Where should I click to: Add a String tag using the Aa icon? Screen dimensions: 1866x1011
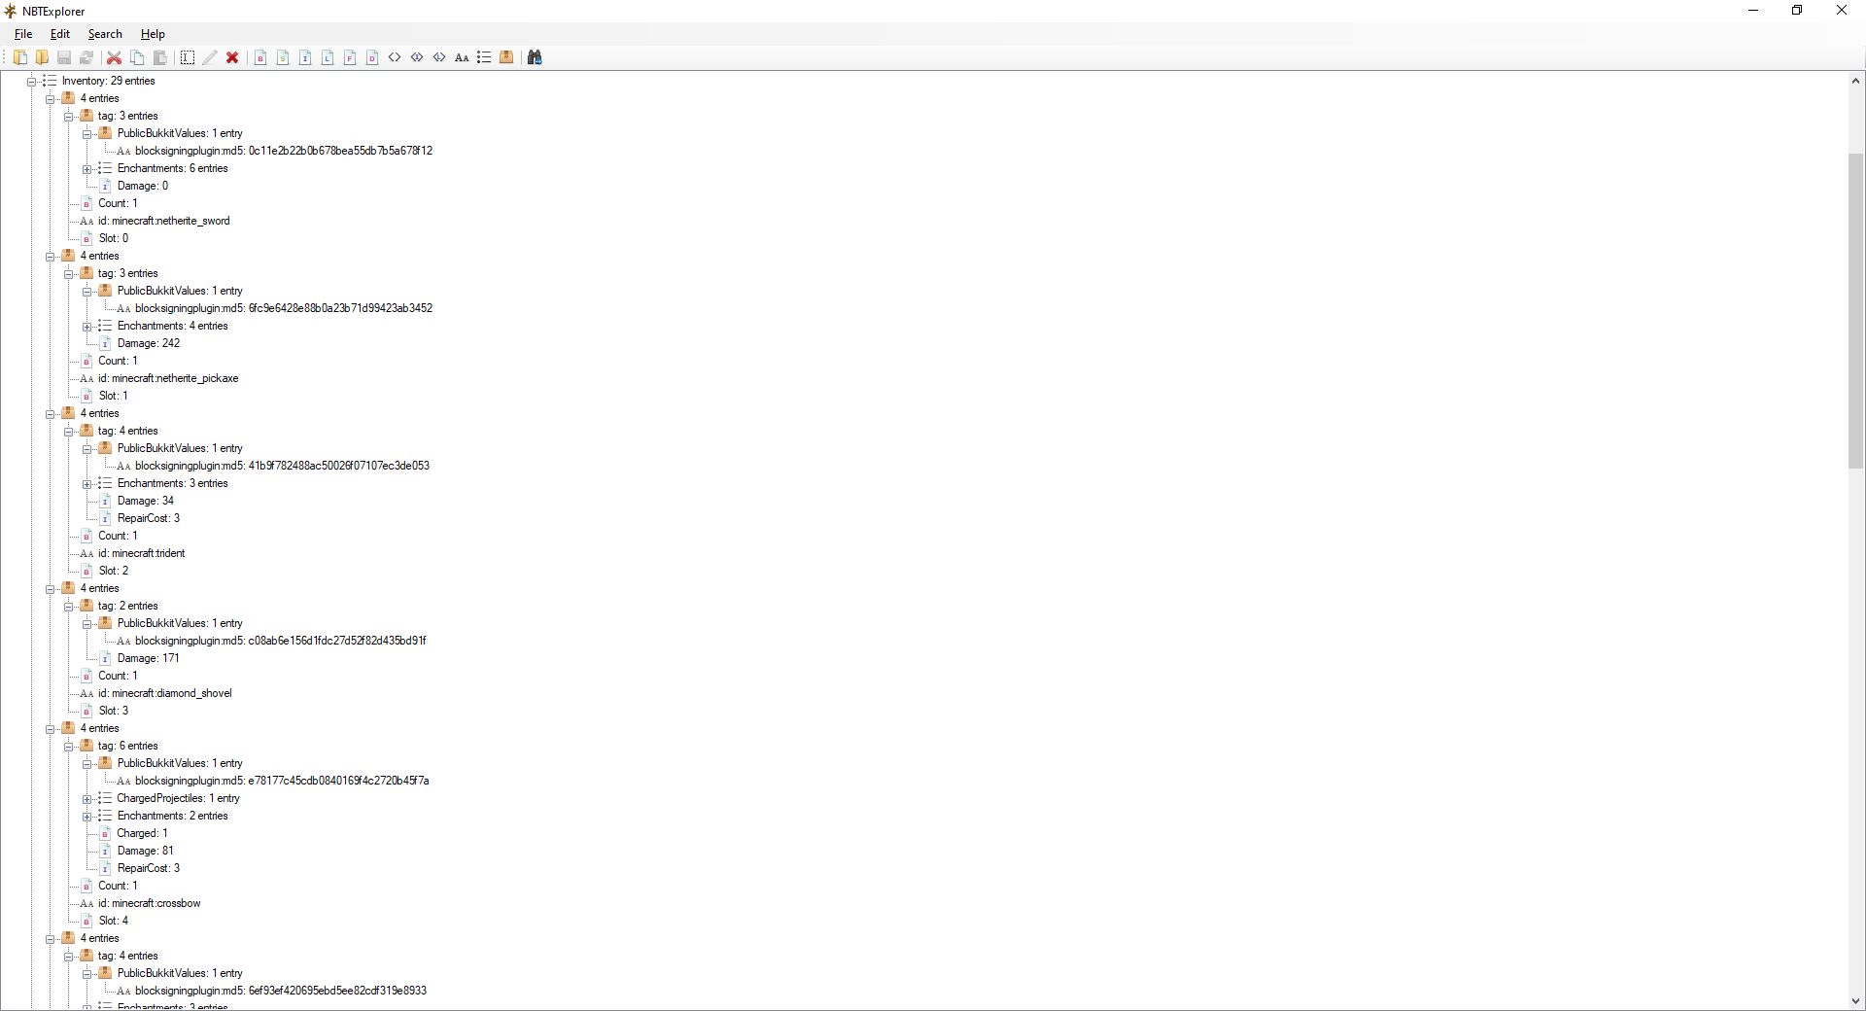click(462, 57)
